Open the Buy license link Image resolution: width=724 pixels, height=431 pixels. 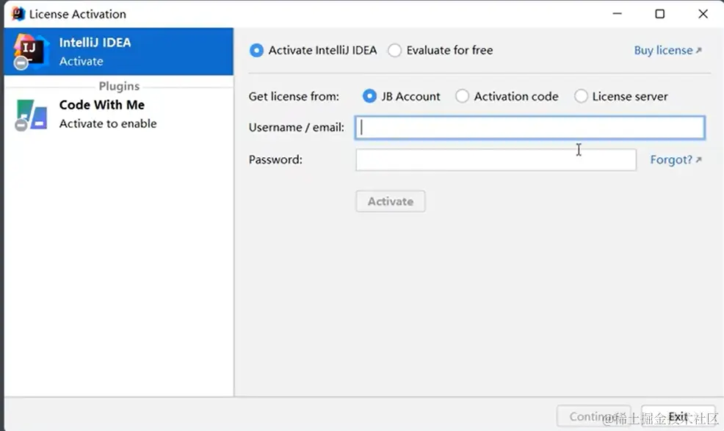tap(667, 50)
